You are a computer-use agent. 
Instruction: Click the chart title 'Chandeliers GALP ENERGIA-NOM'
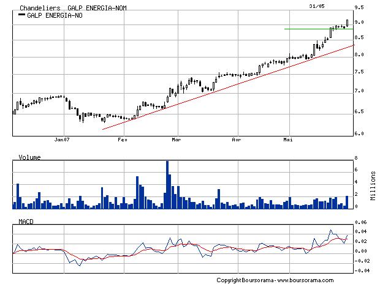coord(73,8)
